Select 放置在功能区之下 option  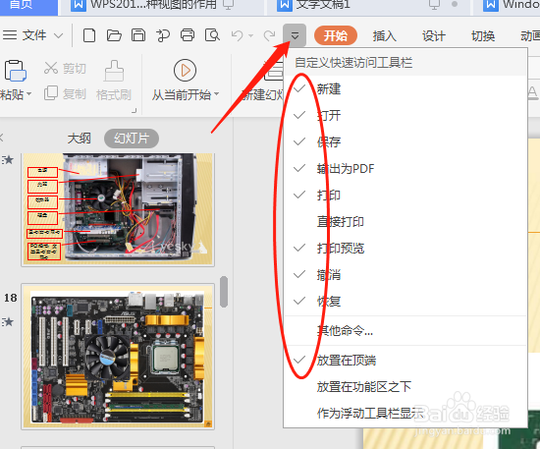click(405, 387)
